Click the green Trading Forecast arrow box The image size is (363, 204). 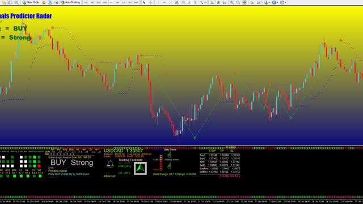point(140,168)
